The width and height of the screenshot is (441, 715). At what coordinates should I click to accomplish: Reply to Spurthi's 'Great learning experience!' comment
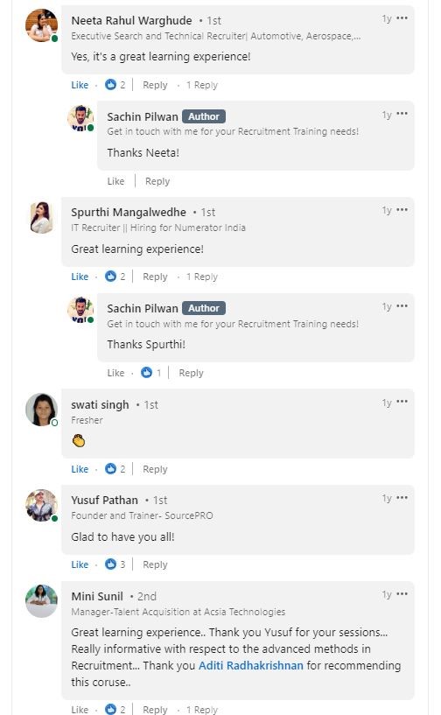(x=155, y=277)
